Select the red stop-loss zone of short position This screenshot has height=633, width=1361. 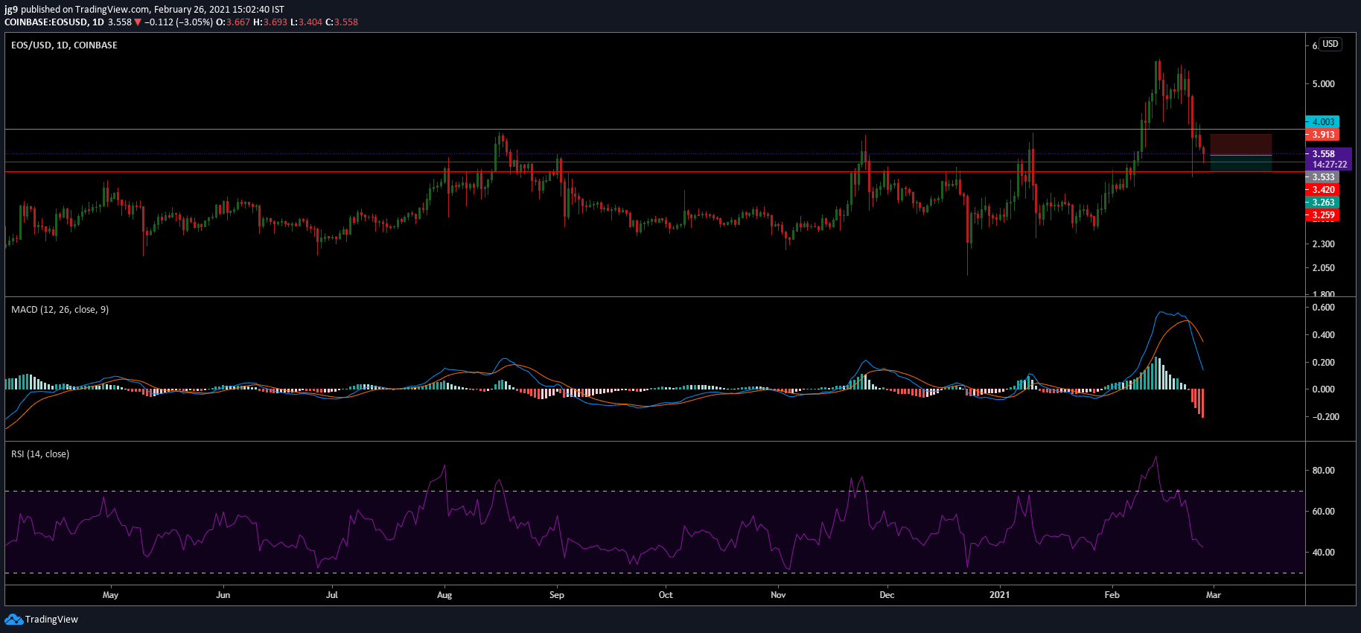coord(1241,144)
